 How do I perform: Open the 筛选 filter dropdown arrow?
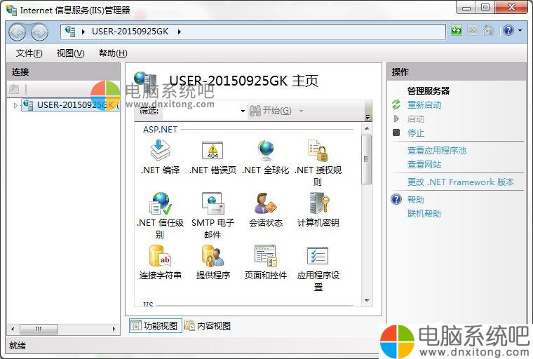click(243, 111)
